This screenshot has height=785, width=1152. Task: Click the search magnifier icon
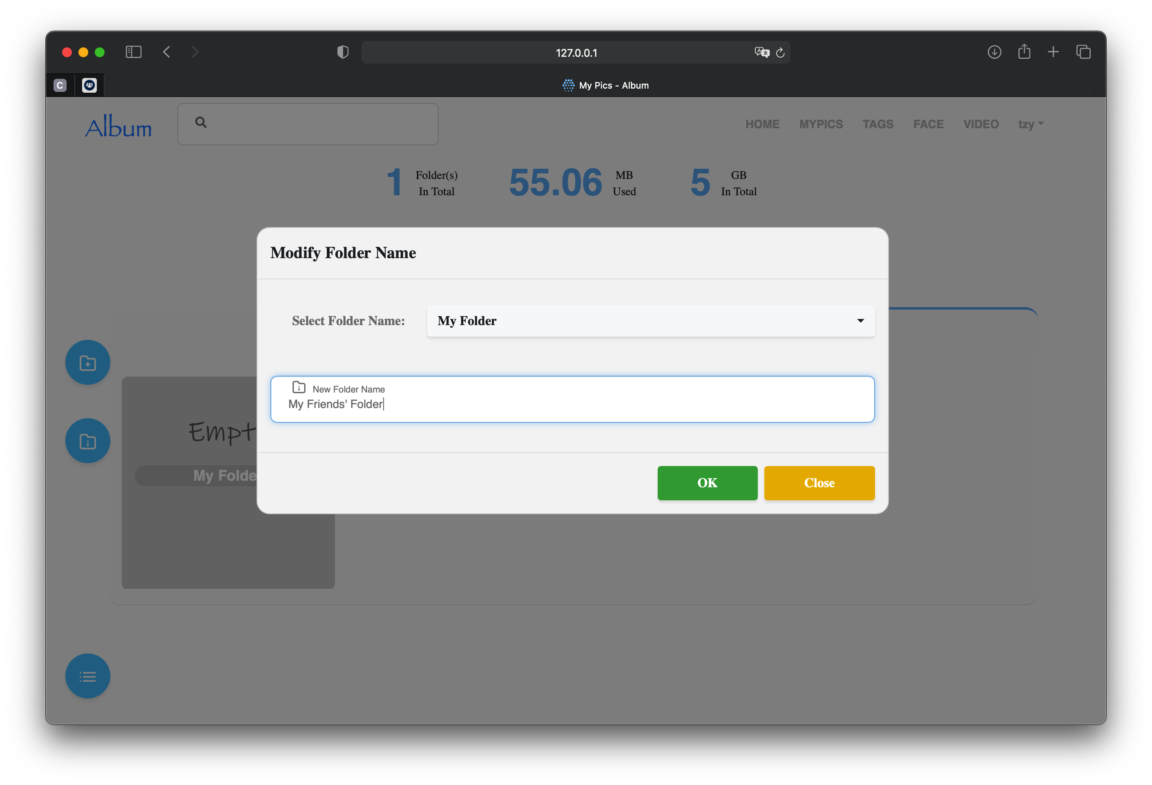coord(201,123)
